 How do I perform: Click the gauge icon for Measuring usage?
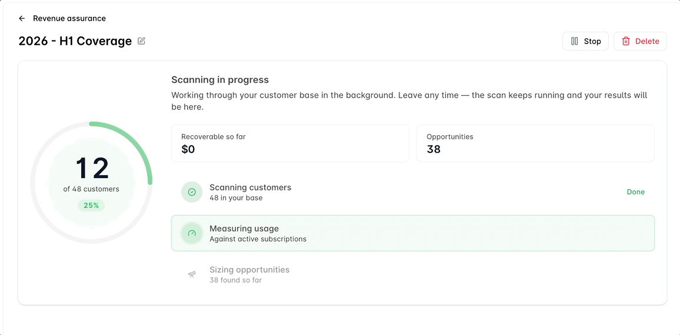pyautogui.click(x=192, y=233)
